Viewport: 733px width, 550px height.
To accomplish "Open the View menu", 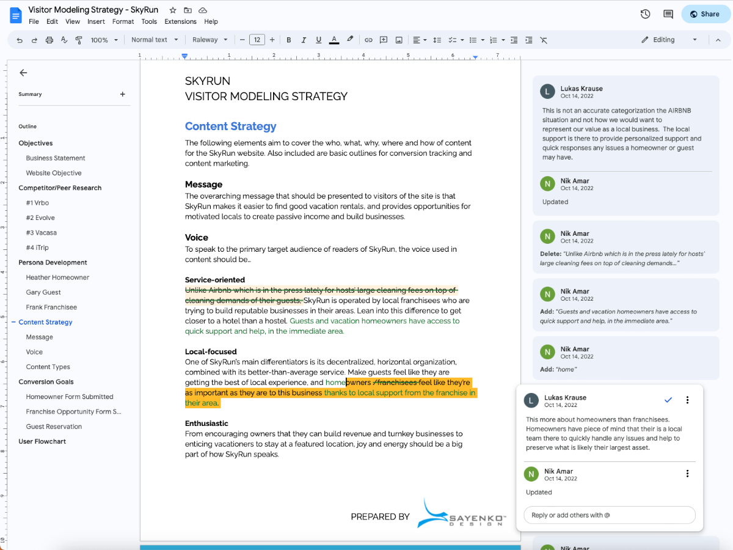I will [x=73, y=21].
